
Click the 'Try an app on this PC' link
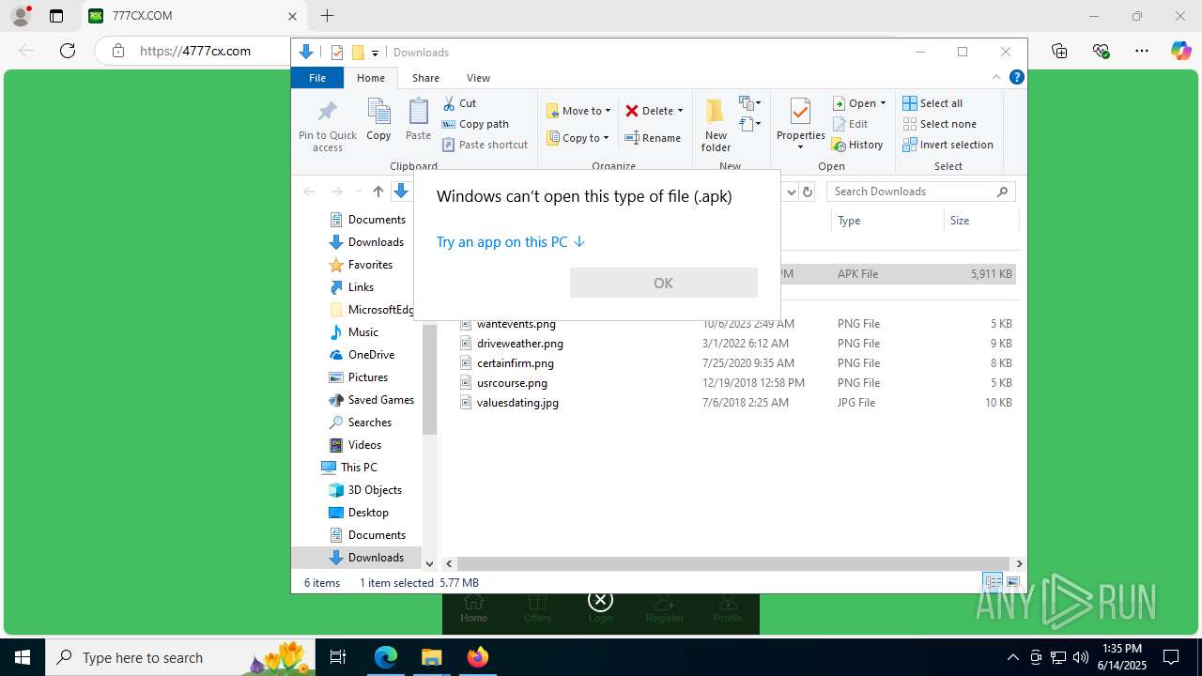pos(511,241)
